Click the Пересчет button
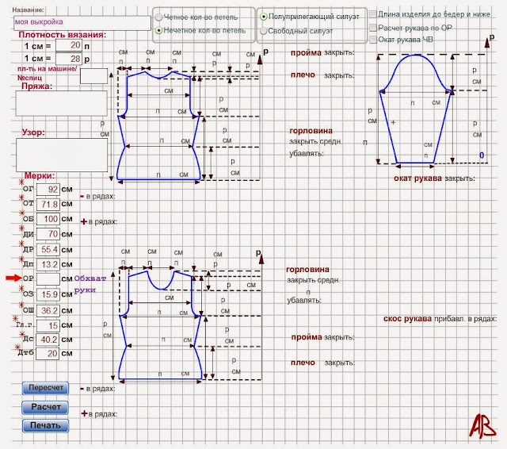 [46, 388]
